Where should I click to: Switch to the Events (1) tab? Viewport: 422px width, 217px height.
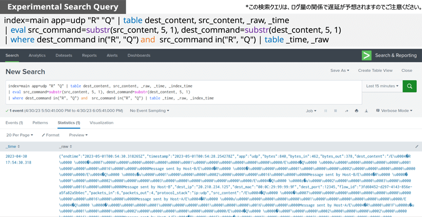click(x=14, y=123)
